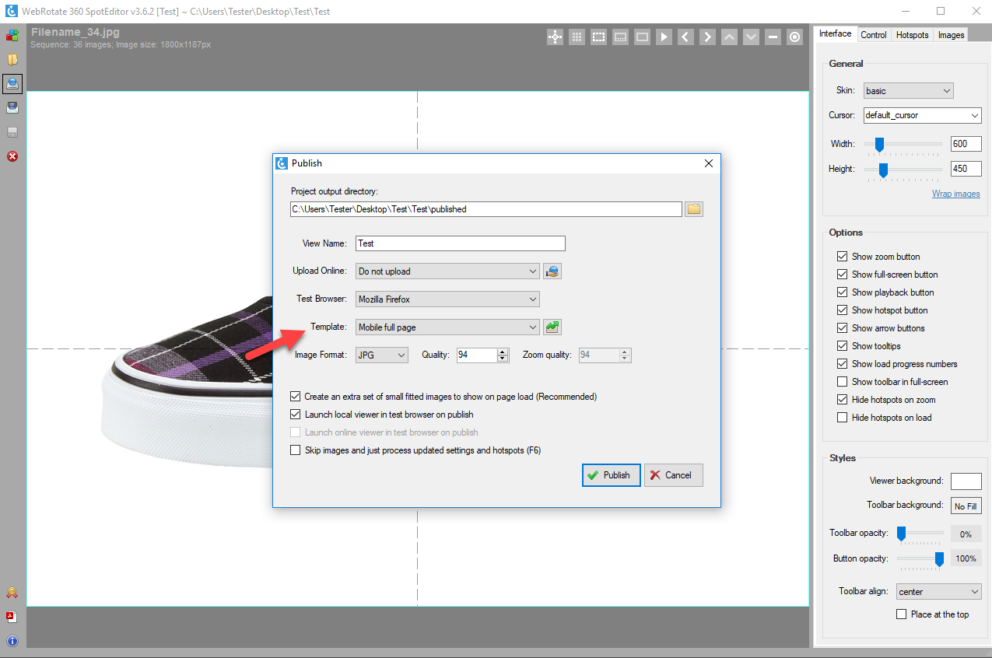This screenshot has width=992, height=658.
Task: Click the Toolbar opacity slider
Action: (x=920, y=534)
